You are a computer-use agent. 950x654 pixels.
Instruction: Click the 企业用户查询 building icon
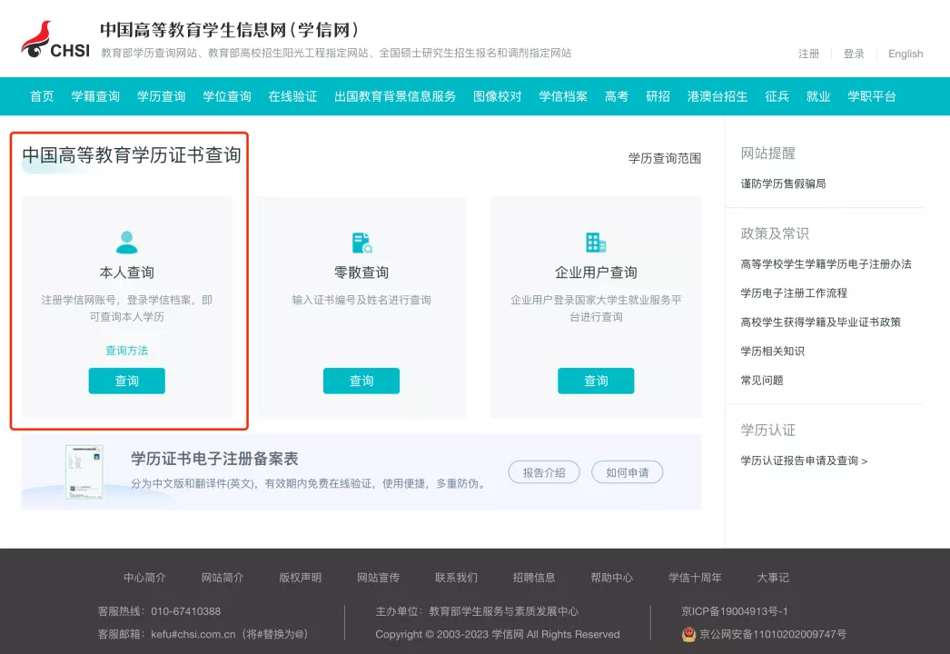click(x=596, y=243)
